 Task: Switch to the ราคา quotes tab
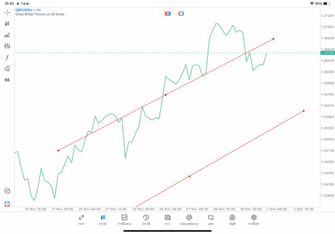tap(81, 219)
